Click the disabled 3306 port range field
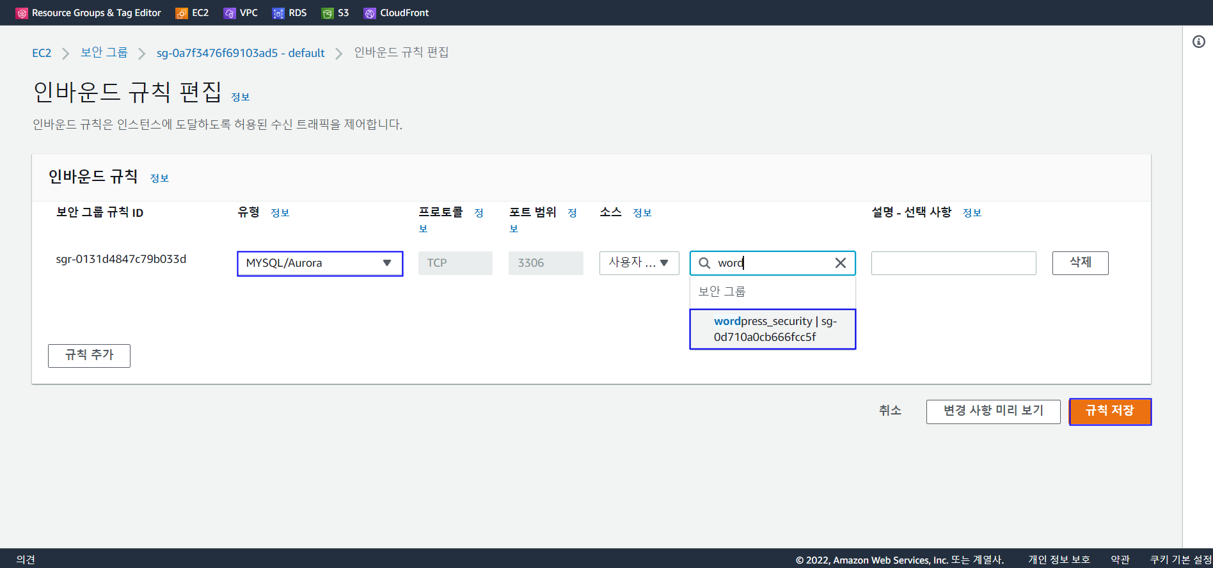 [x=546, y=263]
